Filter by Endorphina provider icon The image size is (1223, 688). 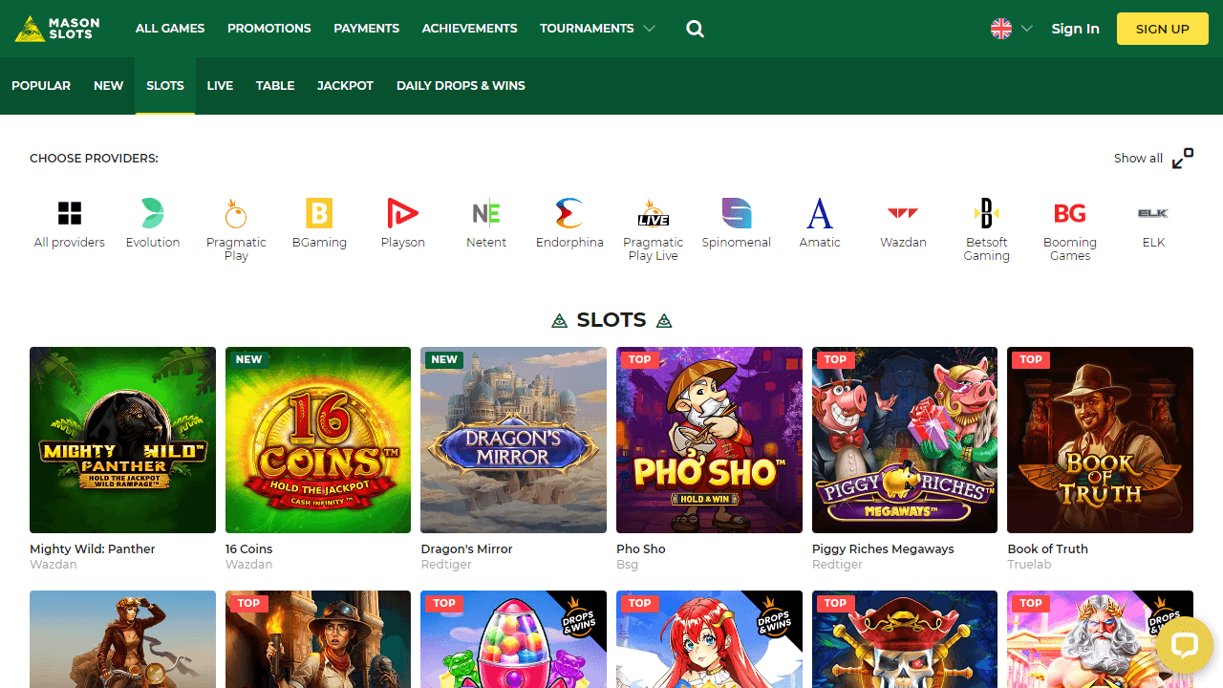(x=569, y=212)
